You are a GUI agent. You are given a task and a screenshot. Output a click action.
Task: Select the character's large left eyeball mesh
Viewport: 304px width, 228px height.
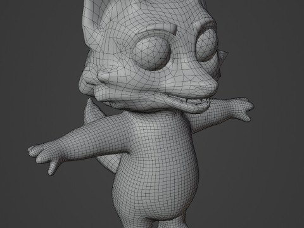coord(151,53)
